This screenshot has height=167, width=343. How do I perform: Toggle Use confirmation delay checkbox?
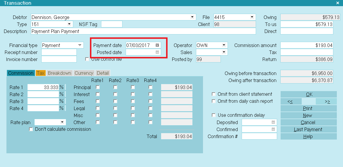[214, 115]
